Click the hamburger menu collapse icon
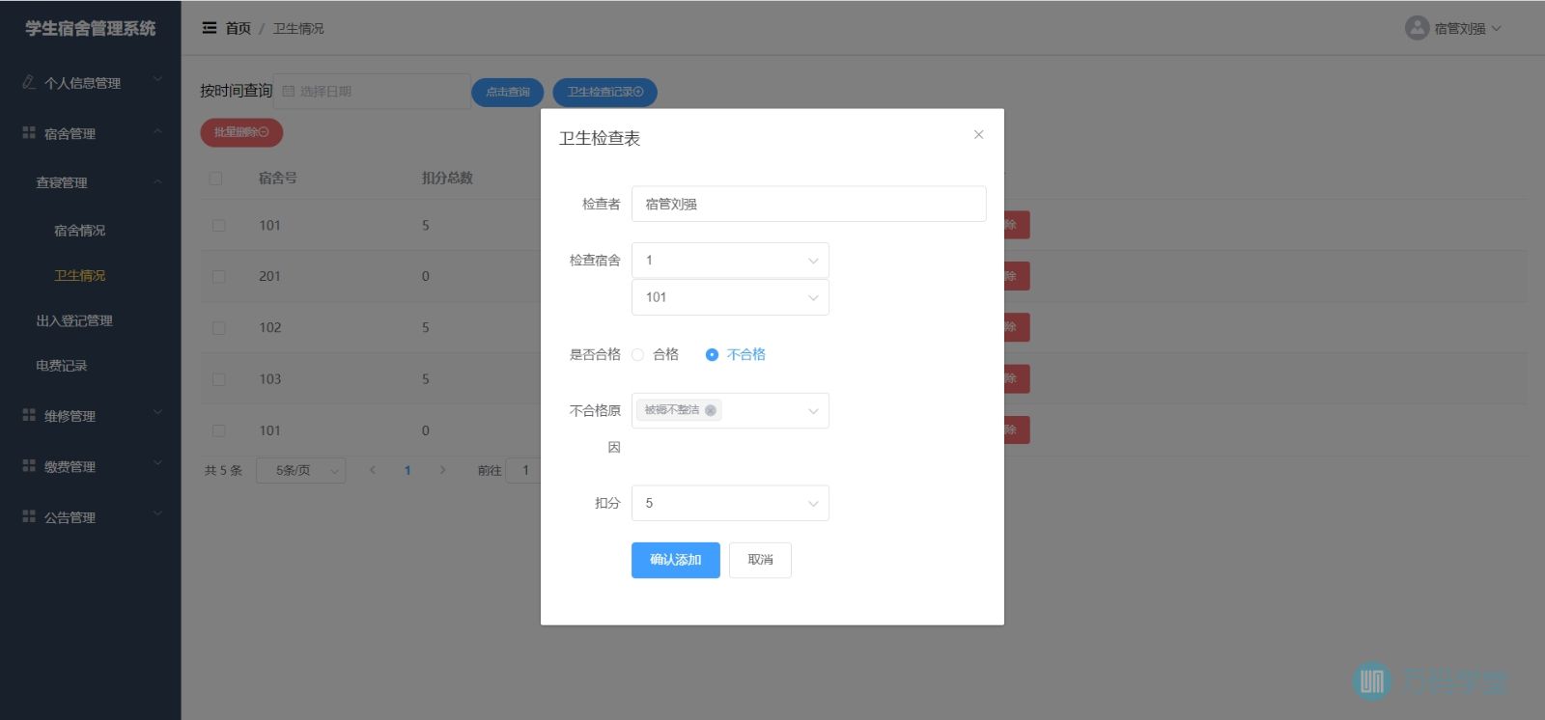 [x=209, y=28]
